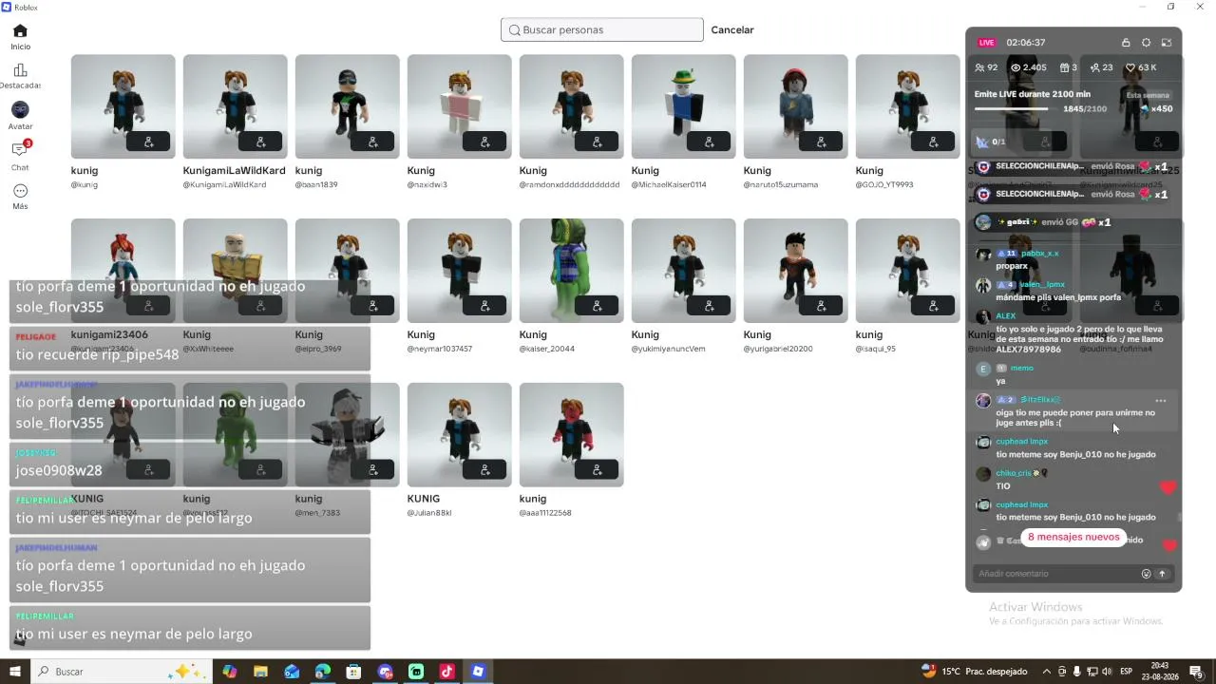This screenshot has height=684, width=1216.
Task: Add @isaqui_95 as a friend
Action: (x=934, y=306)
